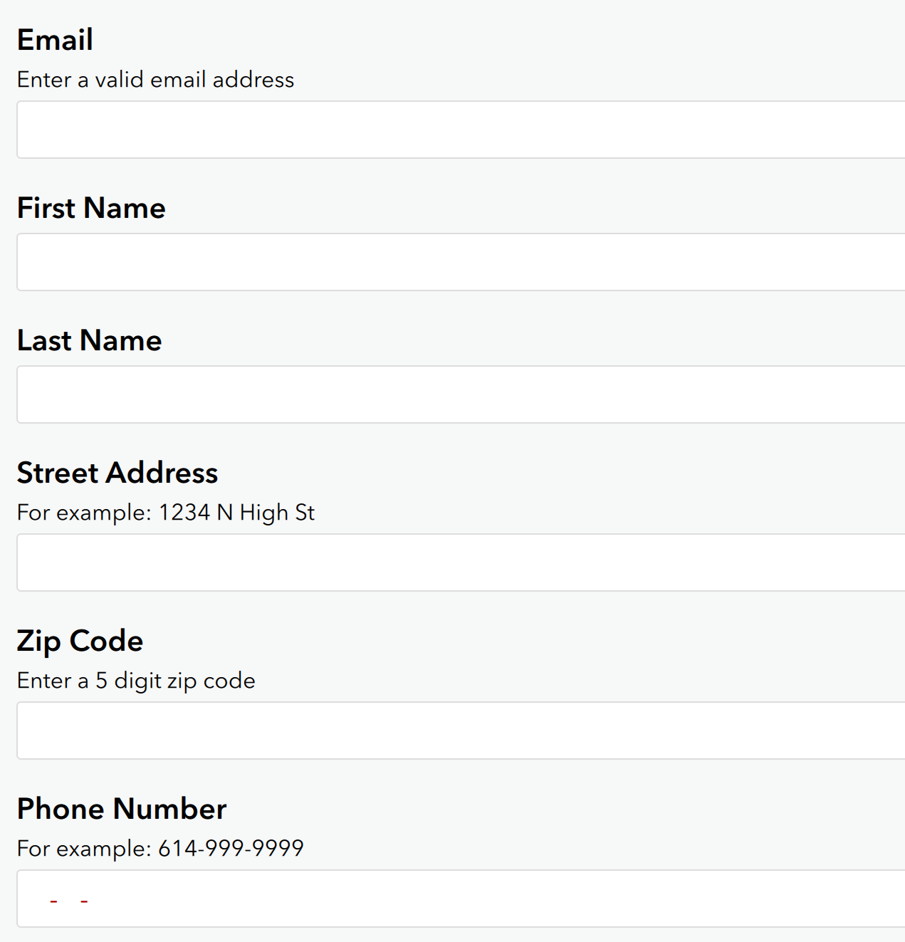Activate the Last Name input box

click(461, 394)
